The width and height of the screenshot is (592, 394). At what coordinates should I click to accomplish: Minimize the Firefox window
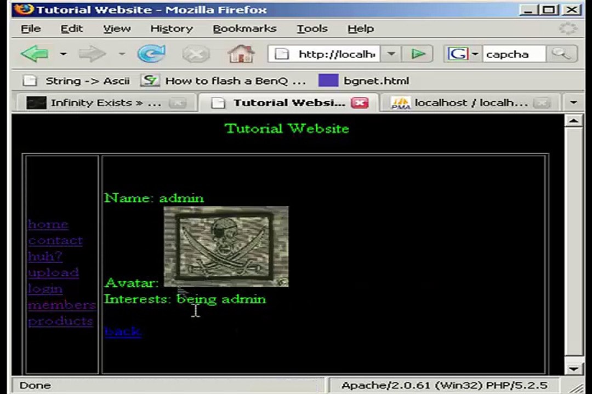tap(528, 9)
